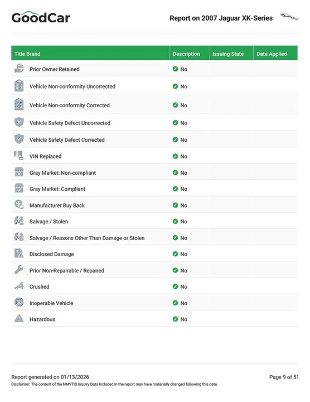Click the Safety Defect Corrected shield icon

click(19, 138)
